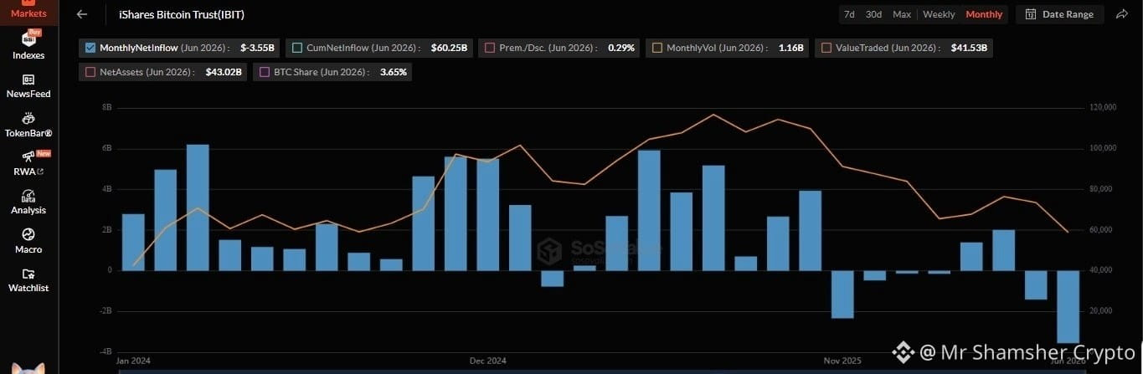The image size is (1143, 374).
Task: Click the Jan 2024 axis label
Action: click(133, 361)
